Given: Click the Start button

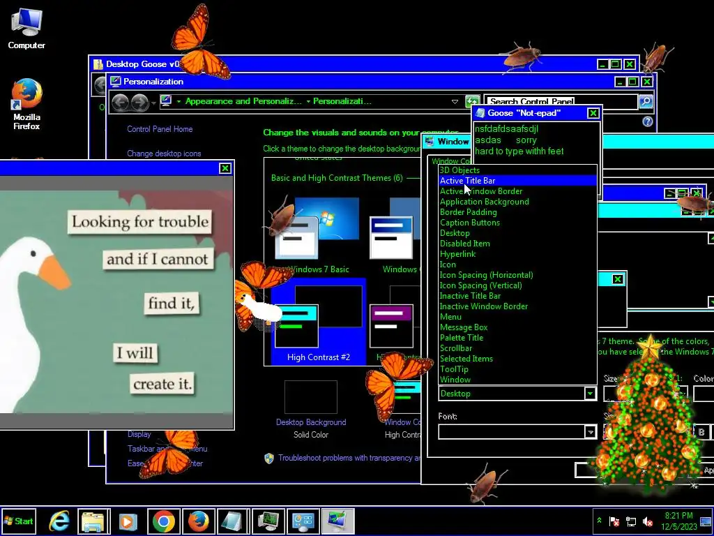Looking at the screenshot, I should point(19,521).
